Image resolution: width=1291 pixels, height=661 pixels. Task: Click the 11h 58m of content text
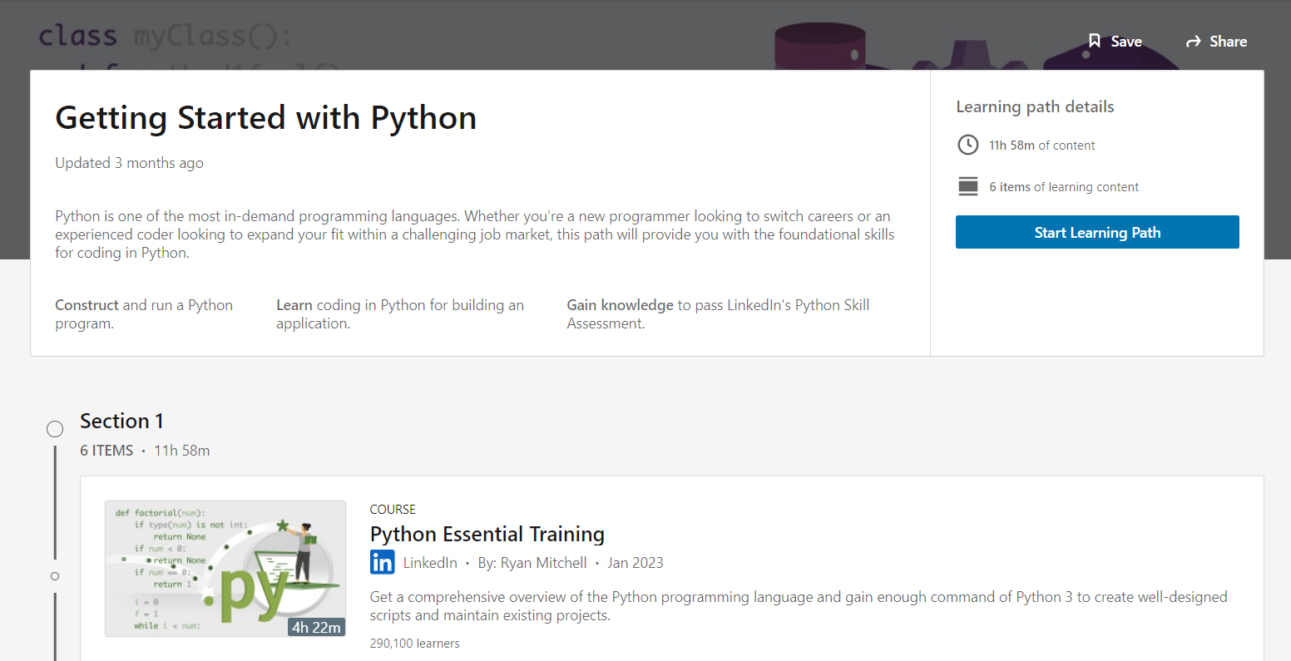tap(1042, 146)
